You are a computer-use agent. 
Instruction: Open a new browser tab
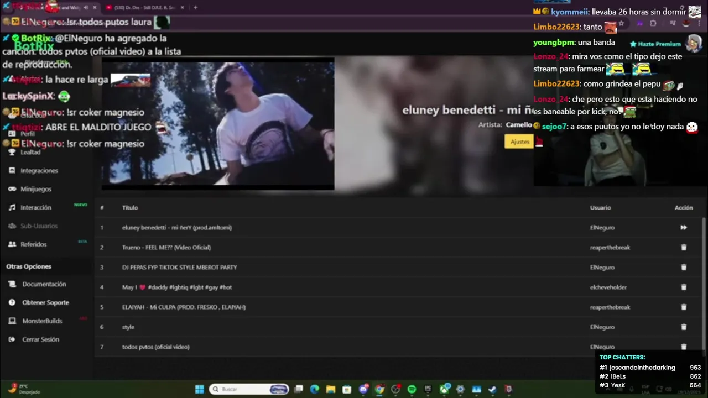[195, 7]
